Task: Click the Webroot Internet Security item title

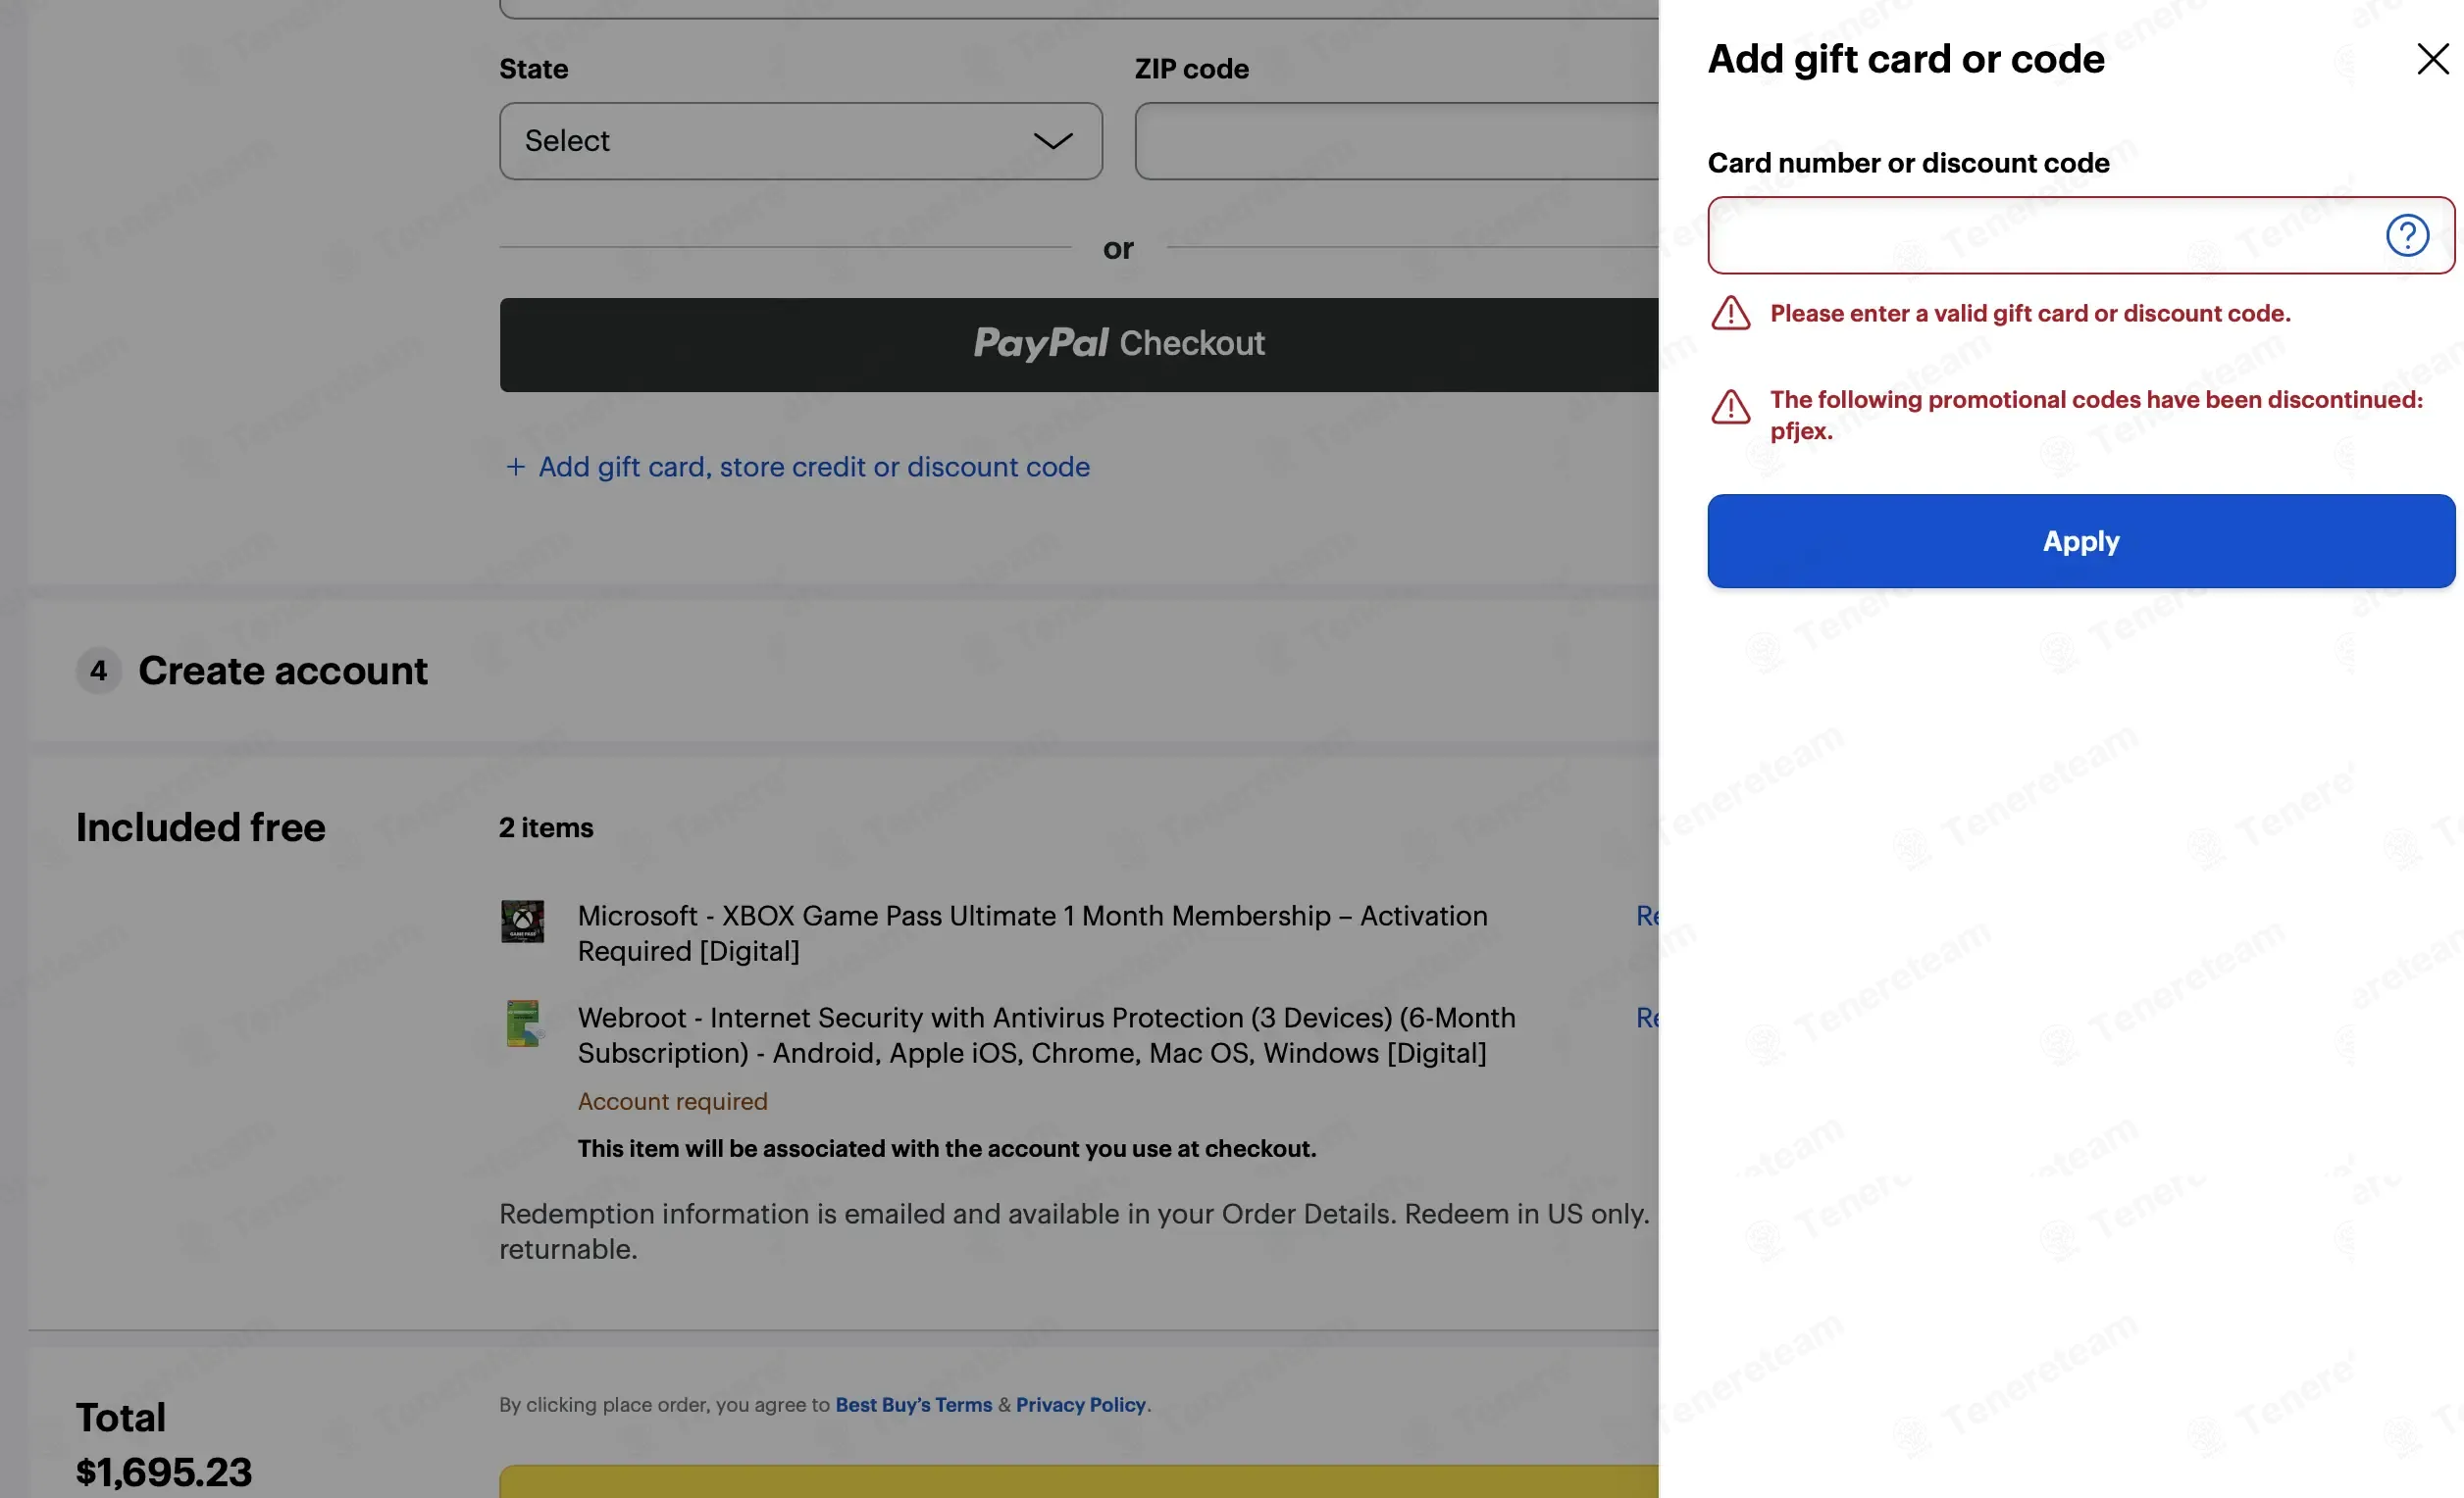Action: tap(1046, 1034)
